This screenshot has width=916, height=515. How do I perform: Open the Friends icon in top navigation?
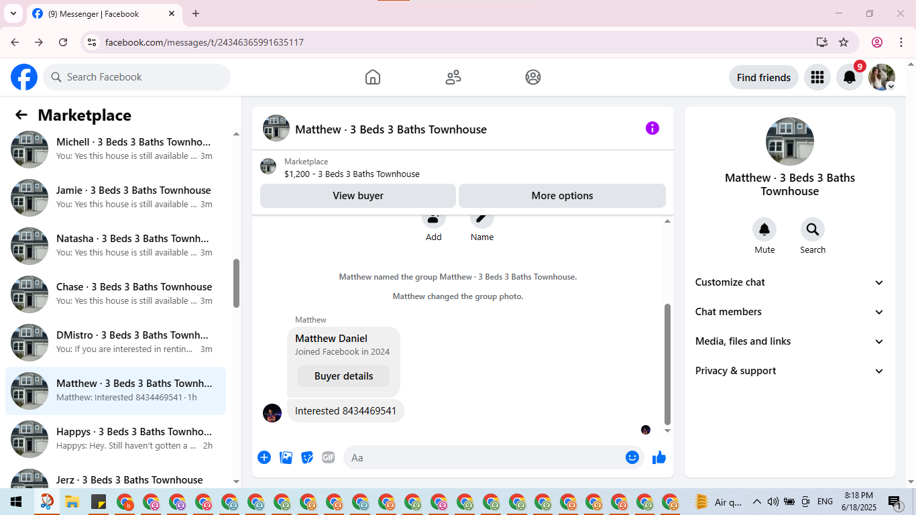tap(453, 77)
